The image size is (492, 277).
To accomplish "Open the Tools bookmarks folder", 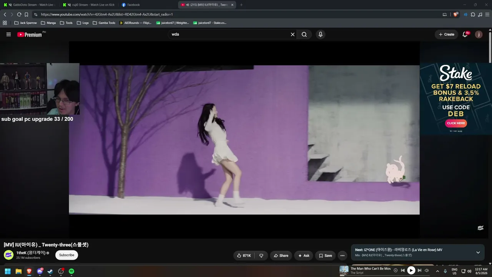I will (66, 23).
